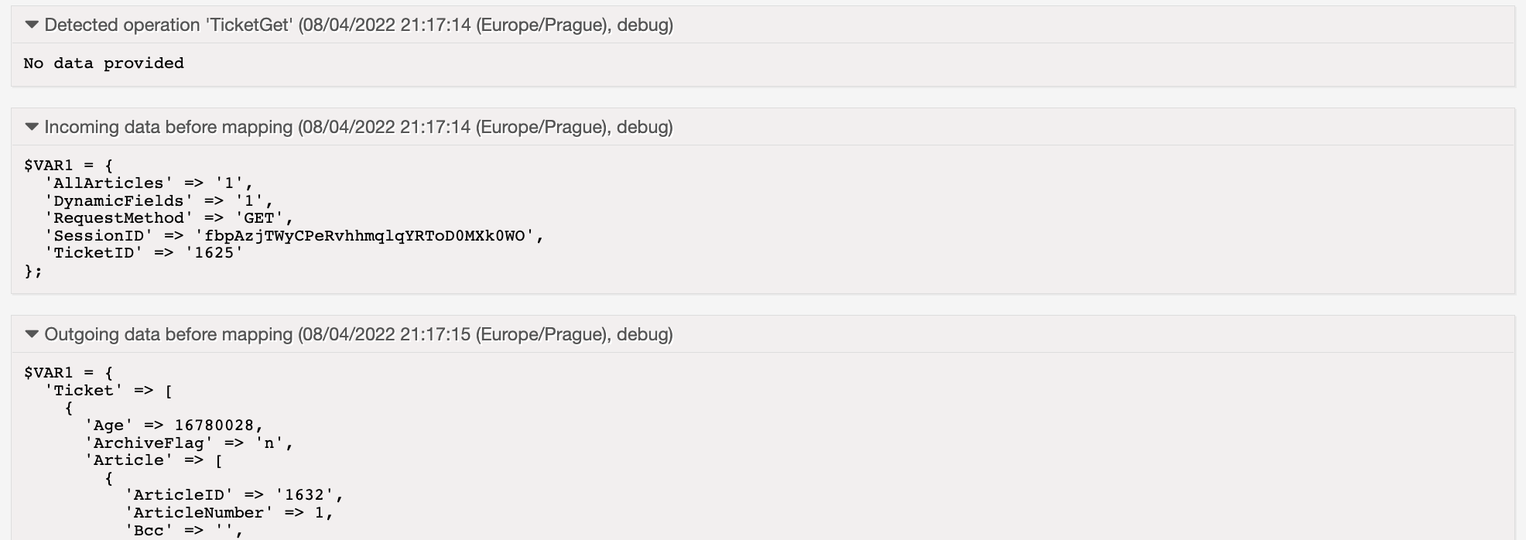Click the SessionID value string
This screenshot has height=540, width=1526.
coord(364,236)
